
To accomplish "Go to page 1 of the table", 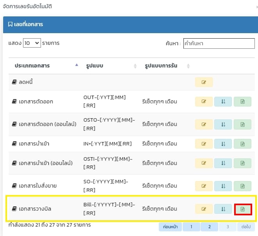I will coord(191,227).
